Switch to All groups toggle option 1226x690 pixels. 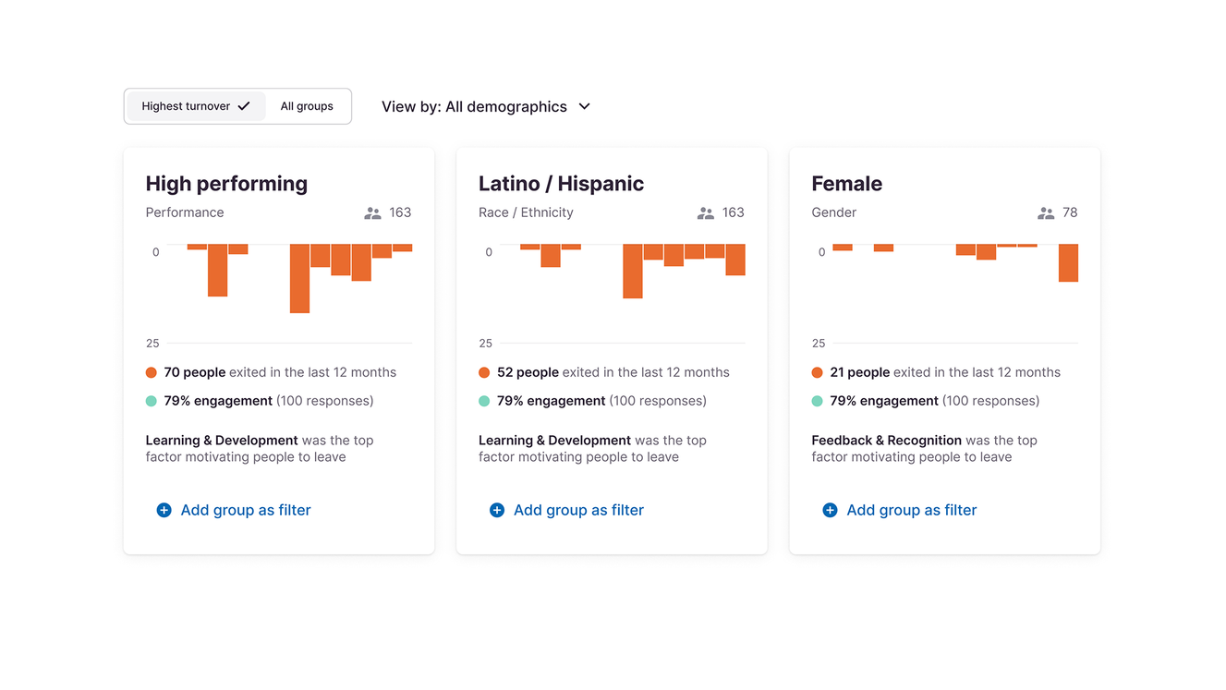pyautogui.click(x=307, y=106)
